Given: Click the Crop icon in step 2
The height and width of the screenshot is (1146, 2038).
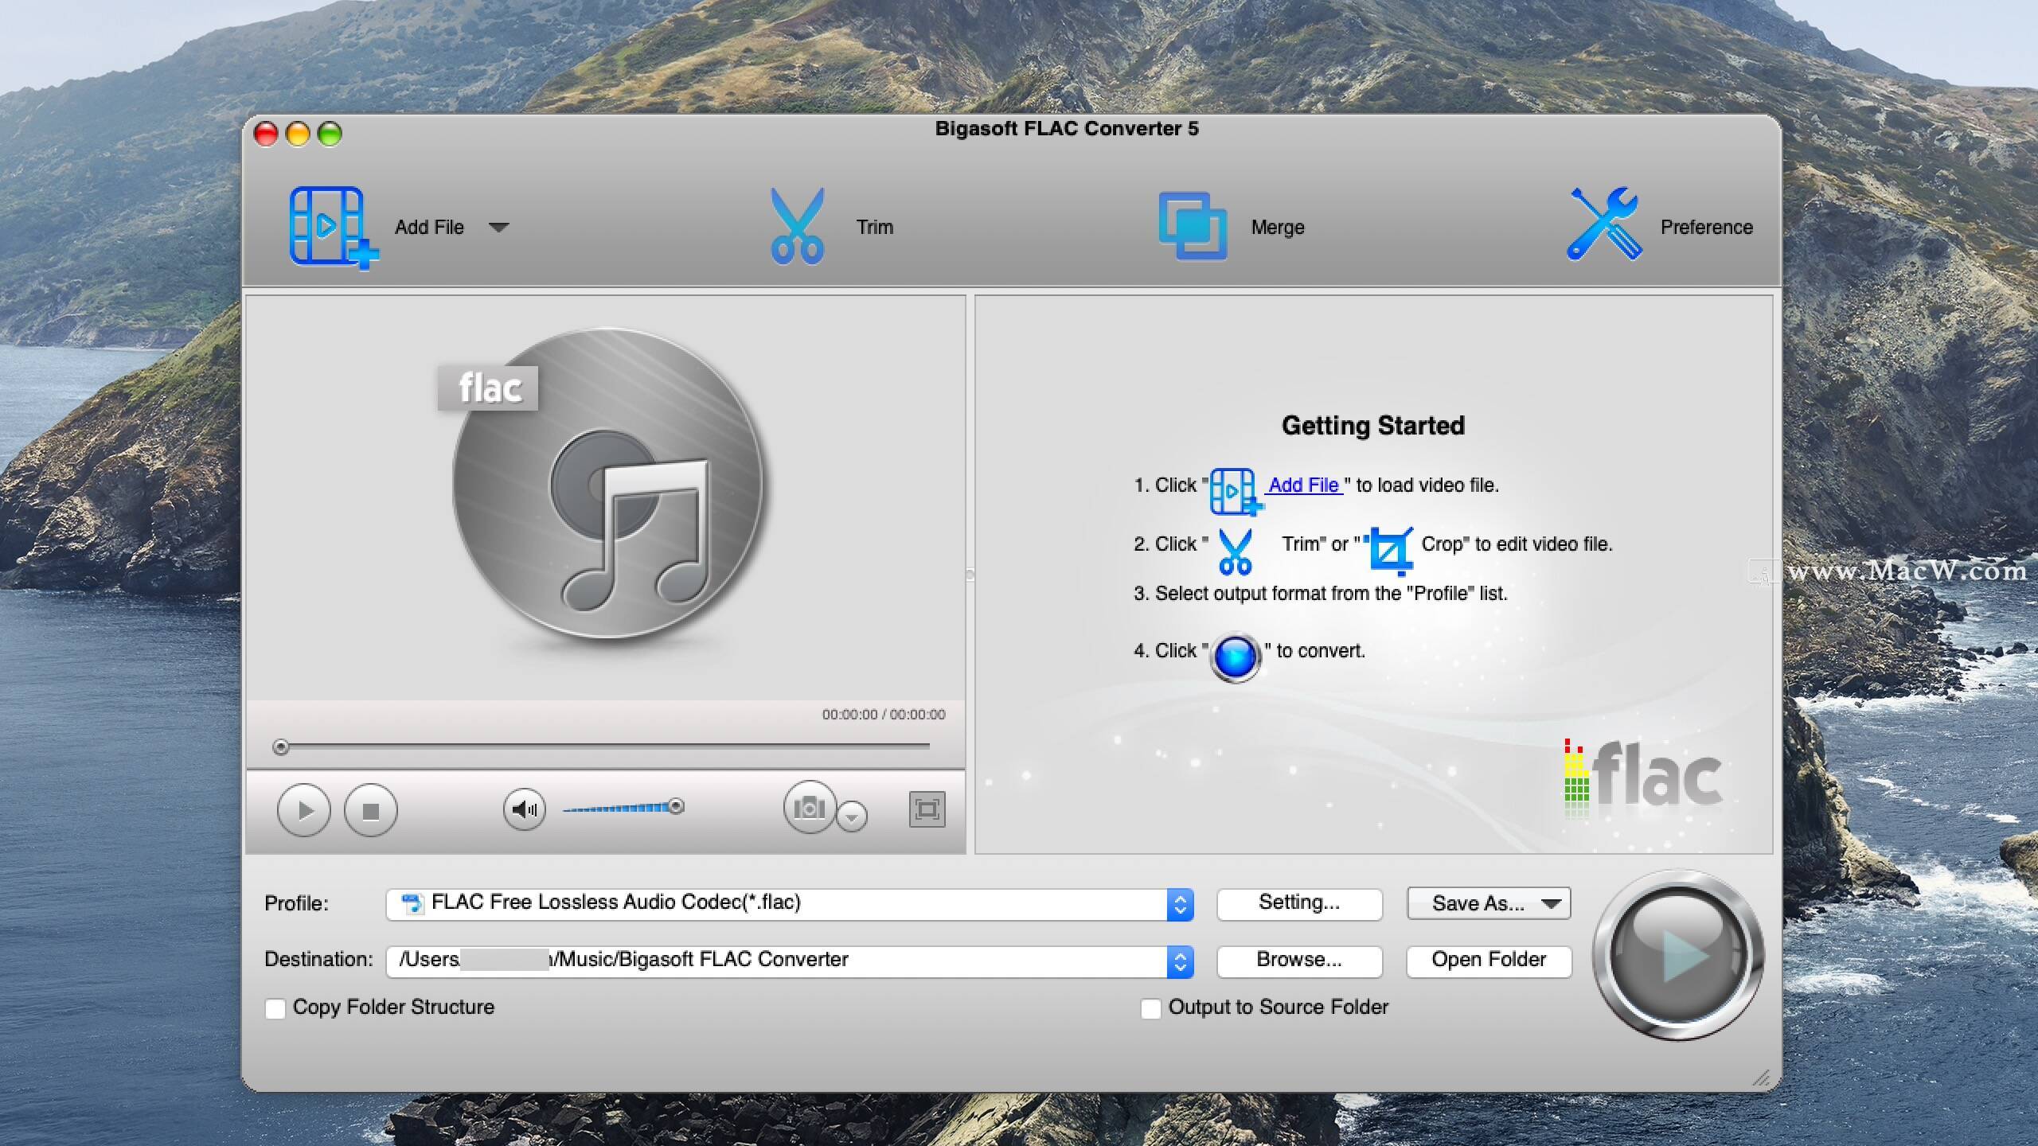Looking at the screenshot, I should [x=1390, y=550].
